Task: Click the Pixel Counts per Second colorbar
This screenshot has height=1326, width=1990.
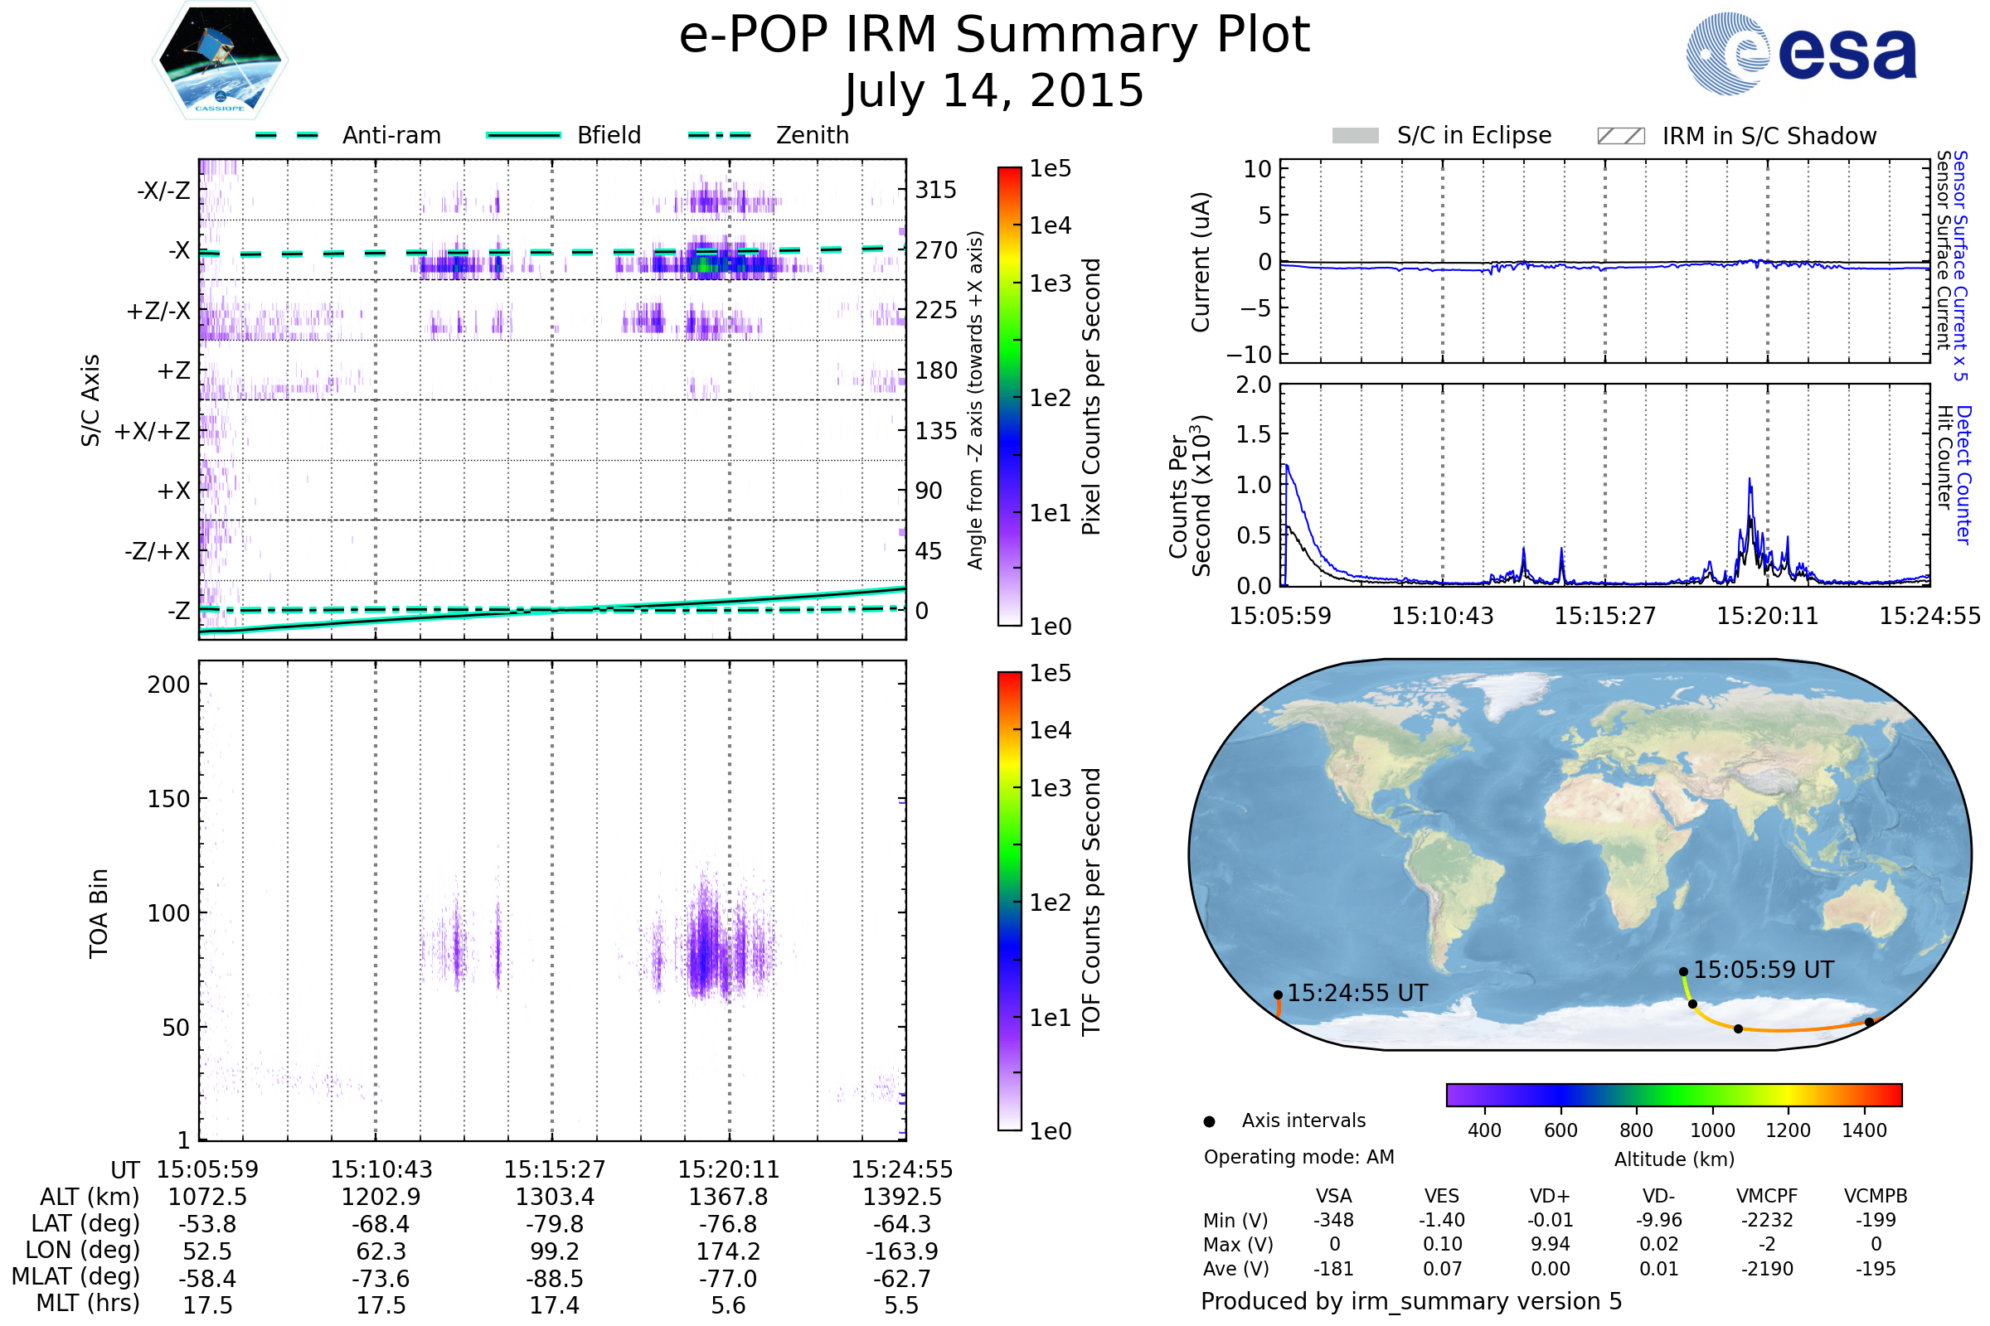Action: click(x=1009, y=396)
